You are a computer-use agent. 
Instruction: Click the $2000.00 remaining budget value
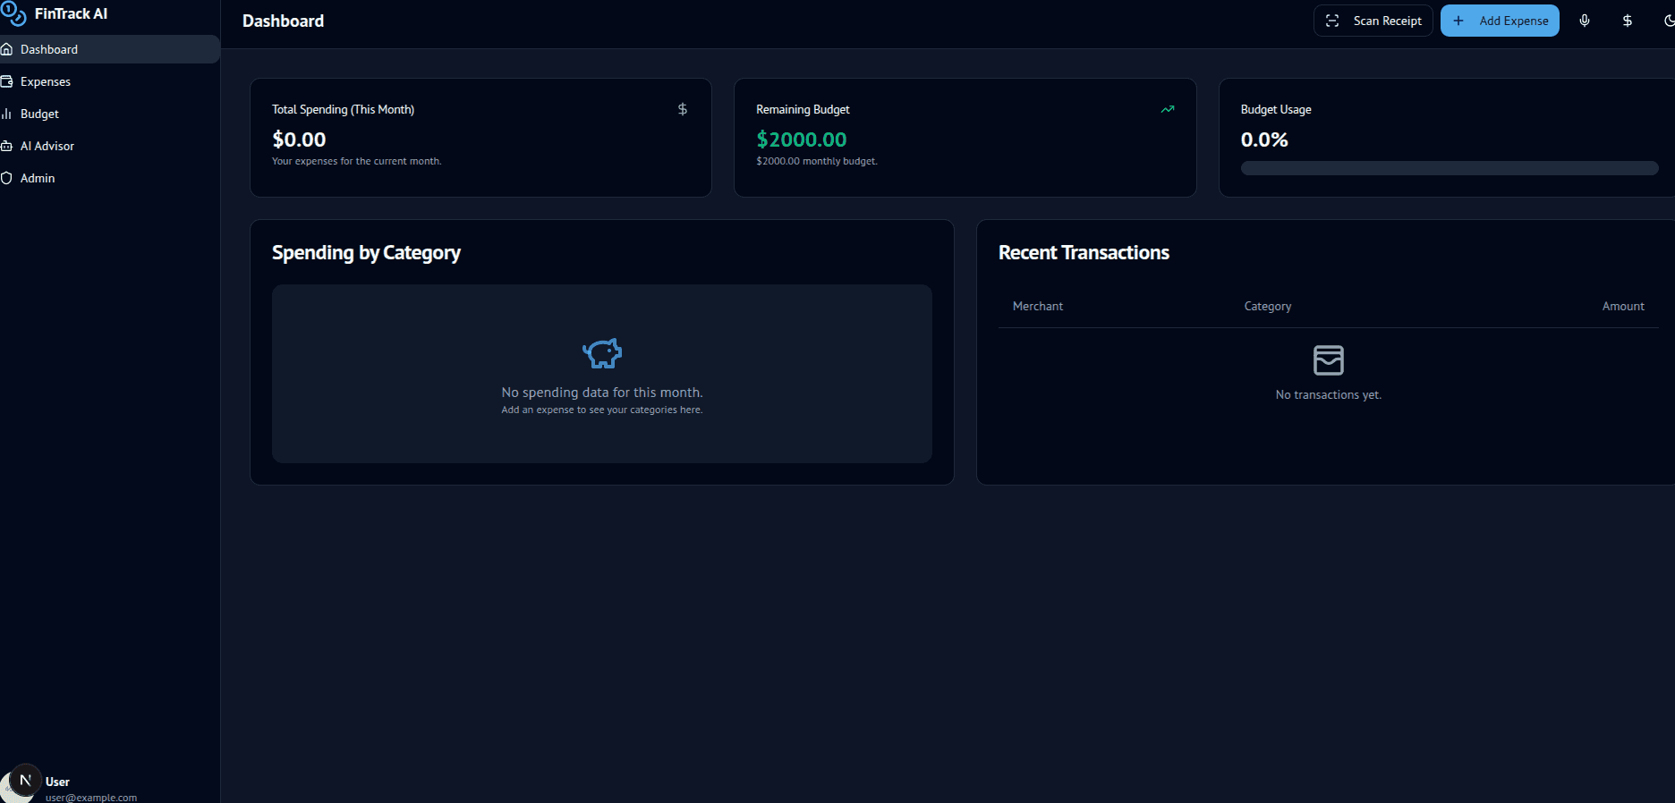(x=802, y=139)
